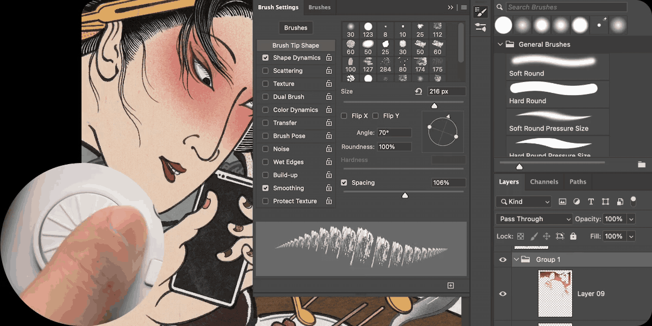This screenshot has width=652, height=326.
Task: Select Brush Tip Shape section
Action: coord(296,46)
